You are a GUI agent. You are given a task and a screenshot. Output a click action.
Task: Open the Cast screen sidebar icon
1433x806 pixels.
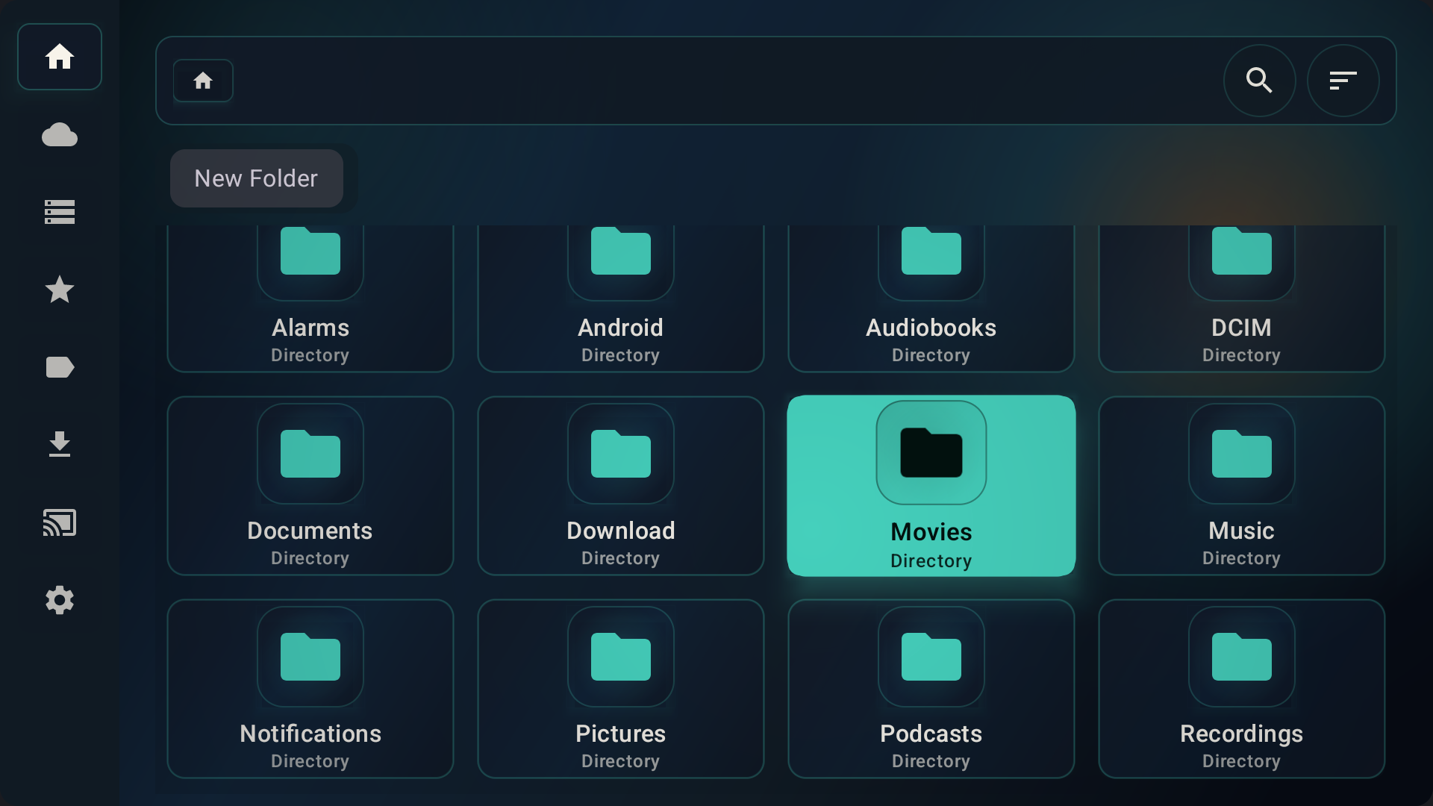[x=60, y=522]
